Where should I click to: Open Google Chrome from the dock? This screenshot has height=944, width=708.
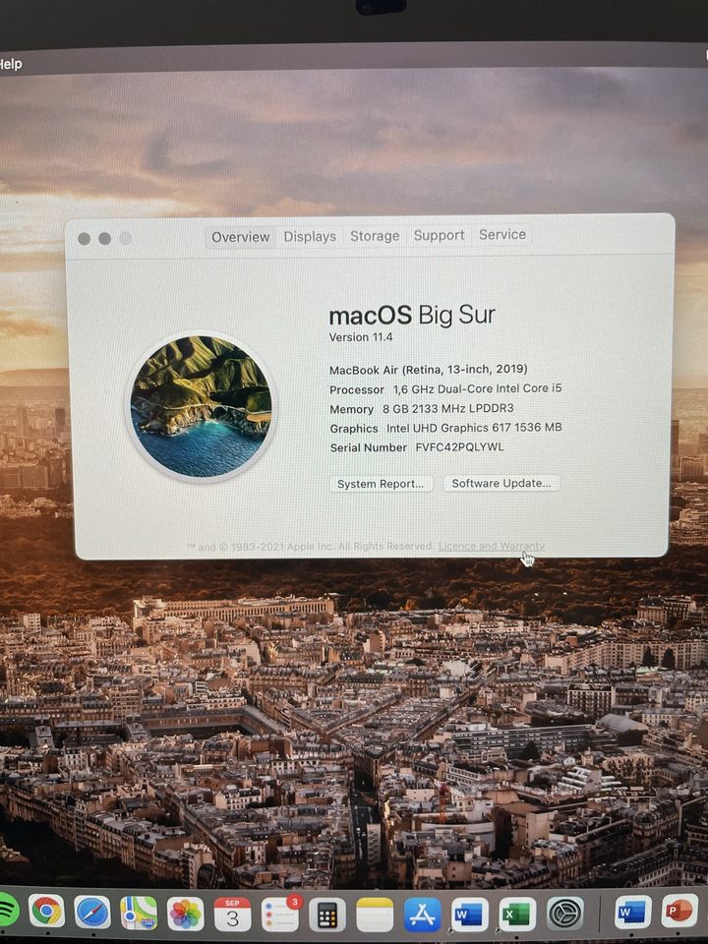coord(46,912)
